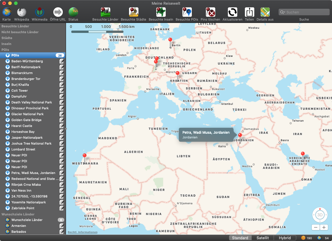The width and height of the screenshot is (332, 241).
Task: Toggle the 3D map view button
Action: coord(320,215)
